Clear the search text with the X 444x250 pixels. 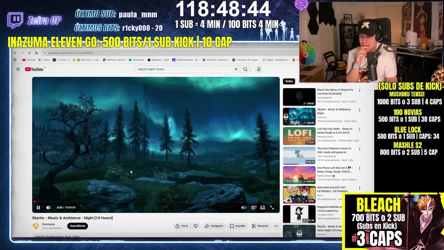click(x=236, y=69)
